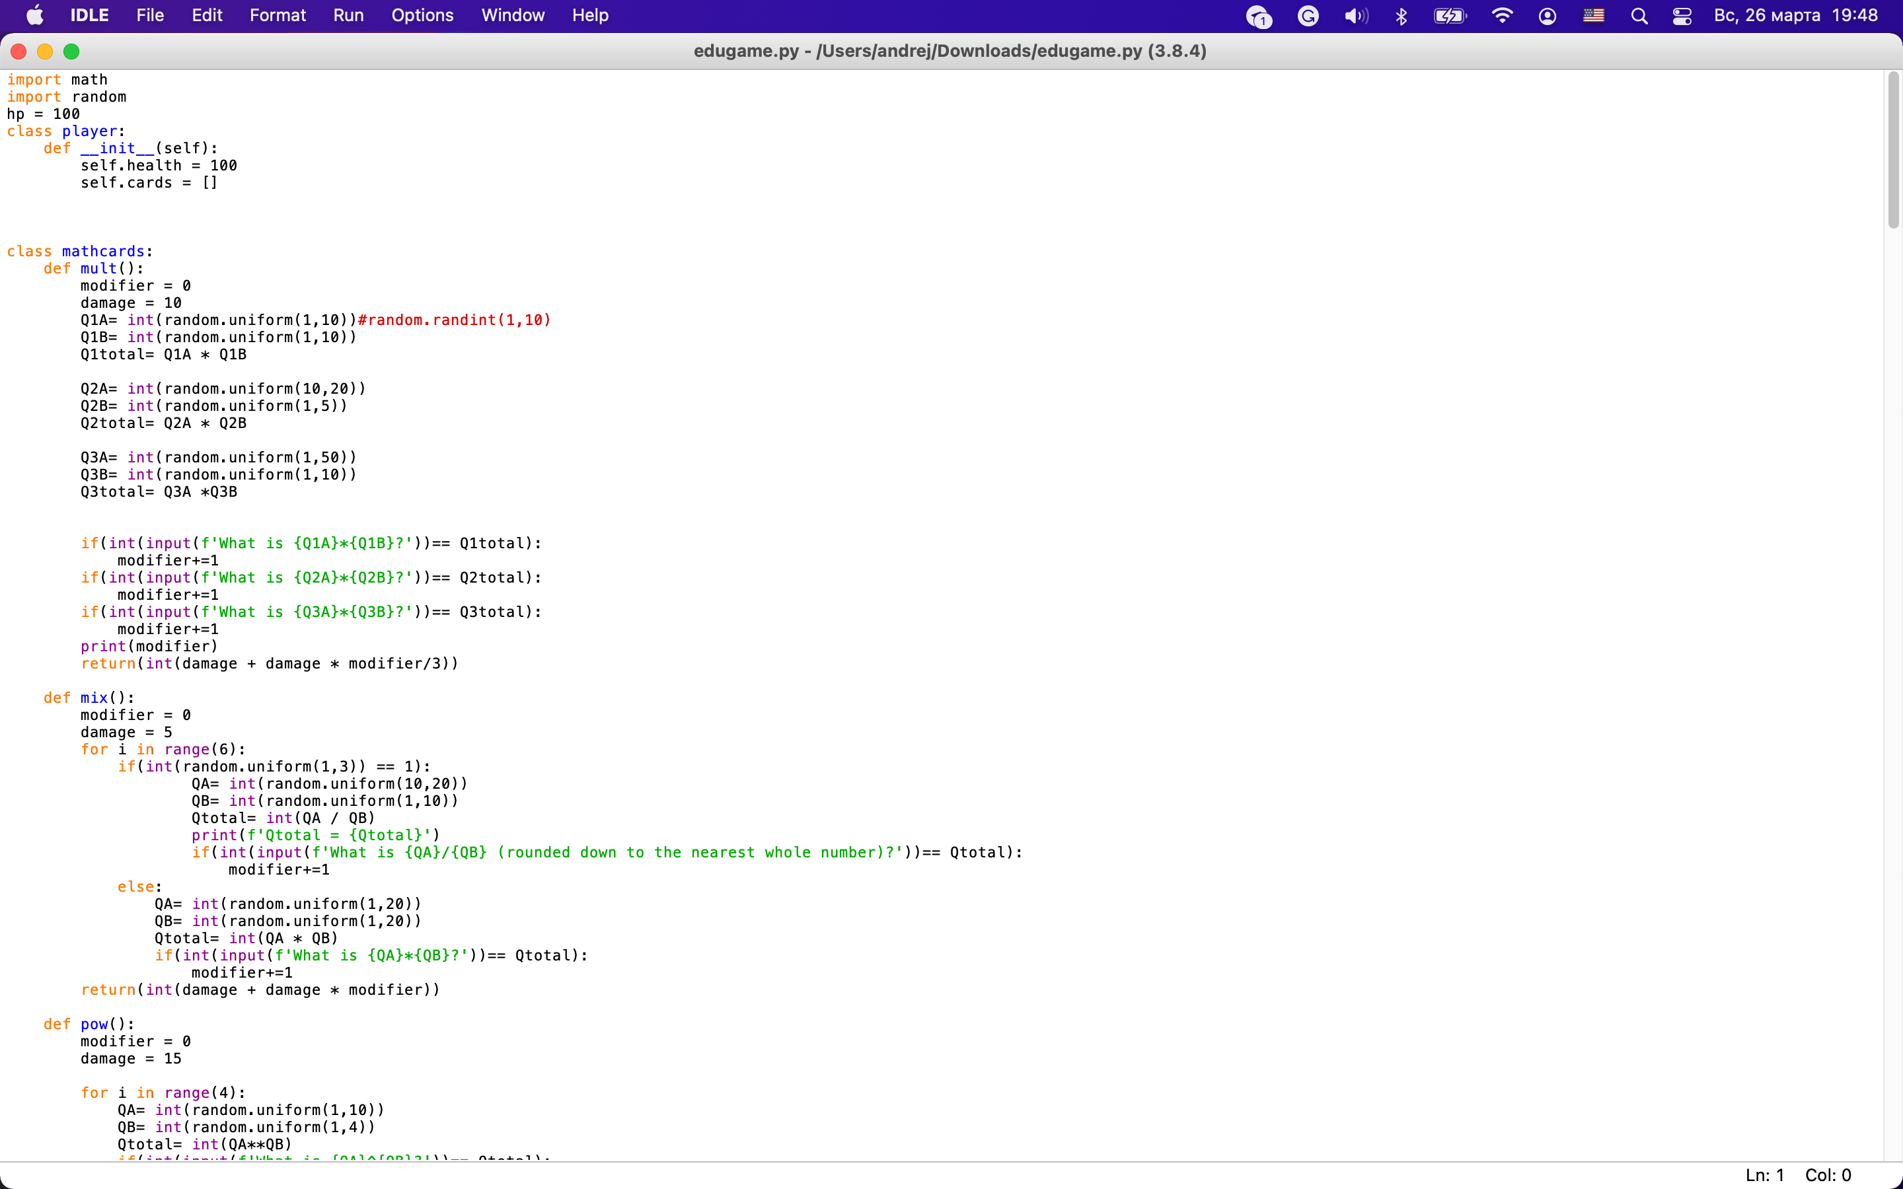Screen dimensions: 1903x1189
Task: Open the IDLE application menu
Action: 89,15
